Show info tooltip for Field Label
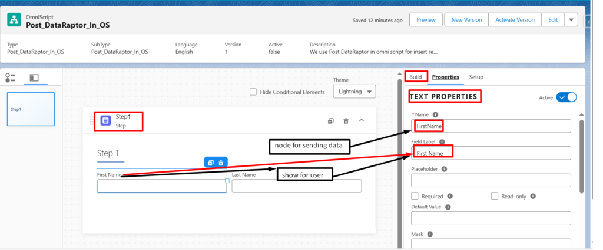 [x=442, y=141]
